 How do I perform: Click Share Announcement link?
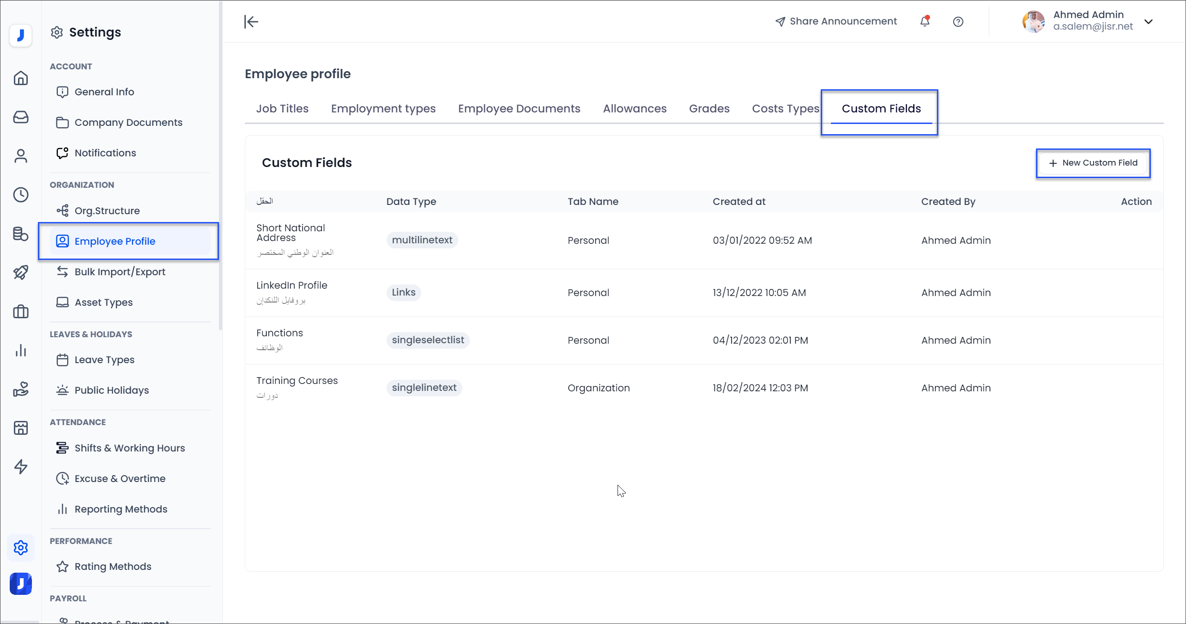(x=836, y=21)
